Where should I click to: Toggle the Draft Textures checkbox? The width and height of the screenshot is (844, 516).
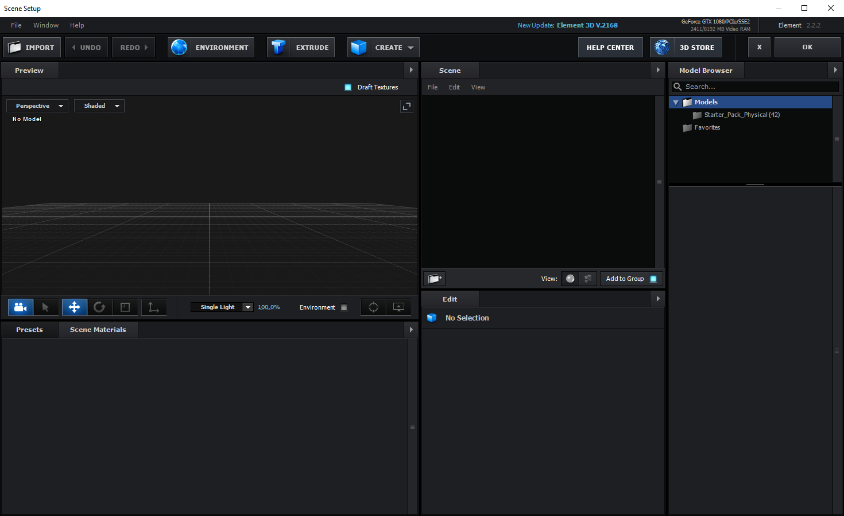coord(348,87)
